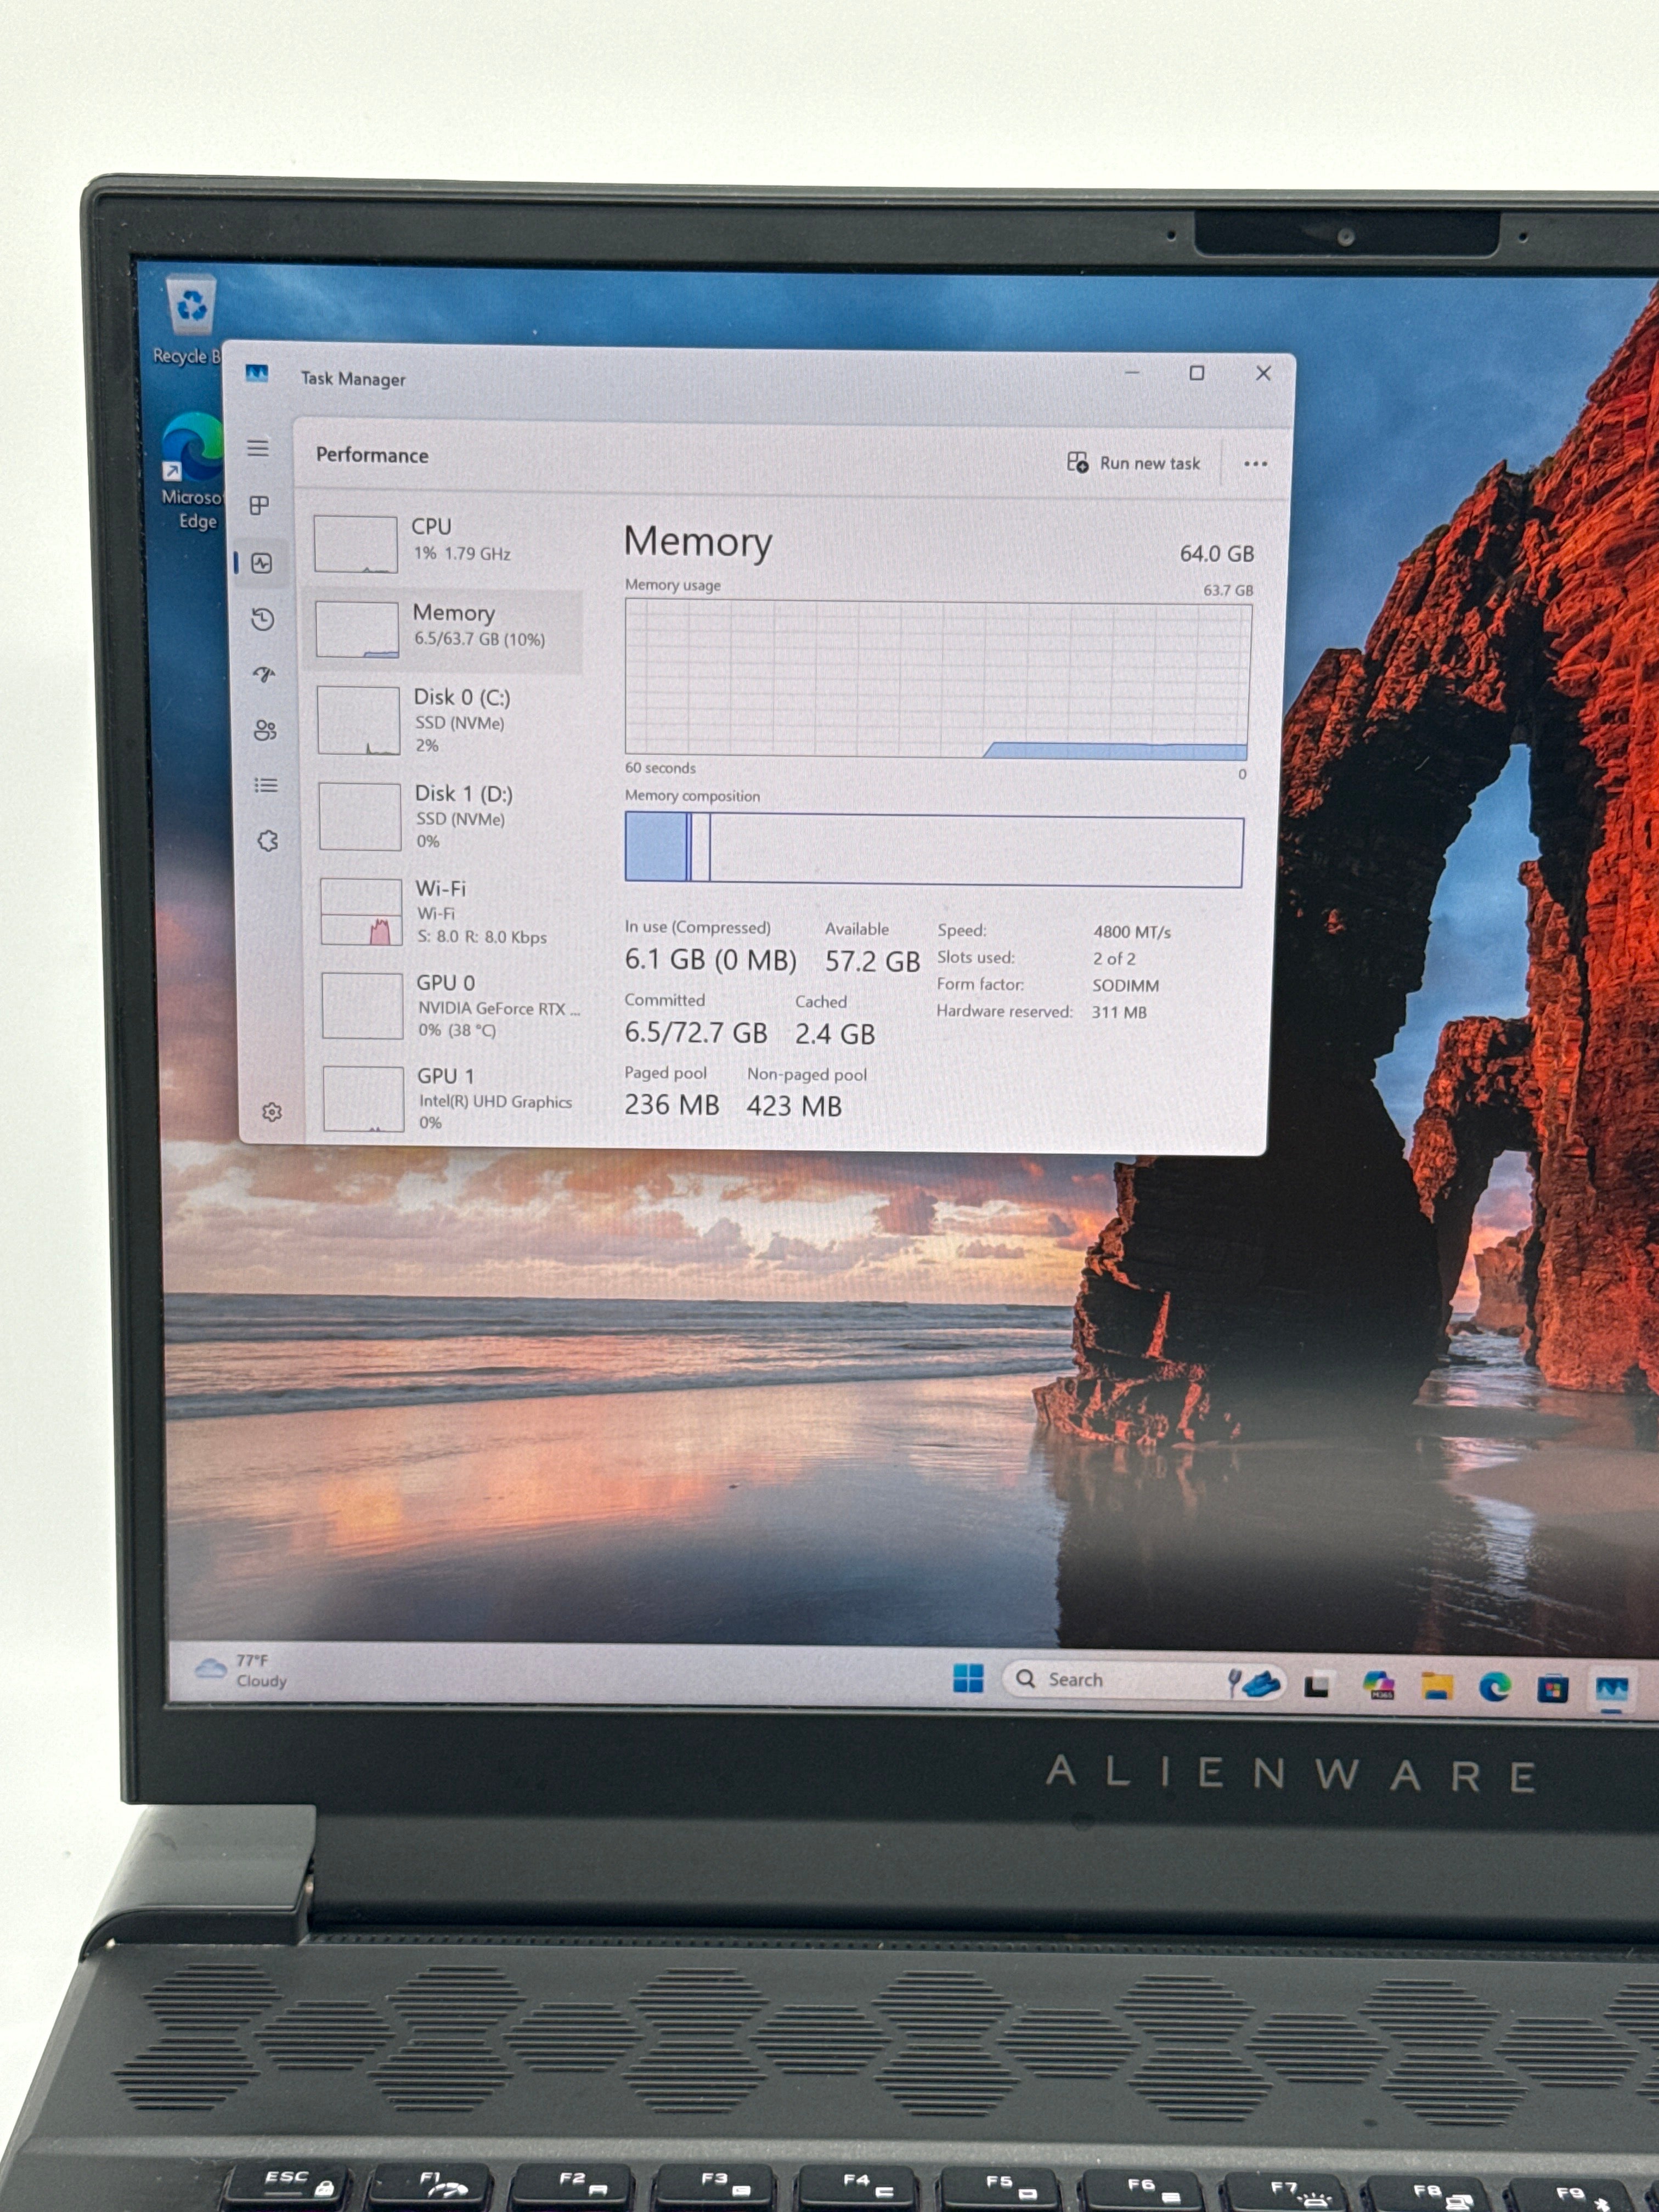Click the 64.0 GB total memory label
This screenshot has width=1659, height=2212.
click(1216, 554)
